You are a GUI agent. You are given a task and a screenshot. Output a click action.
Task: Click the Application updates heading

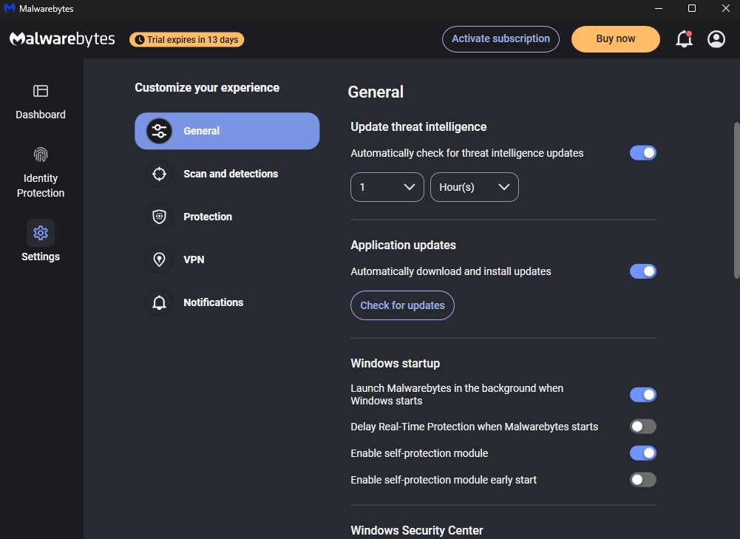404,245
